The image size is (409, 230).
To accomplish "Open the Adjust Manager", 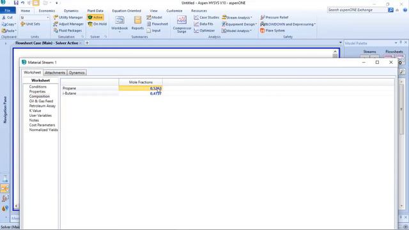I will (x=68, y=24).
